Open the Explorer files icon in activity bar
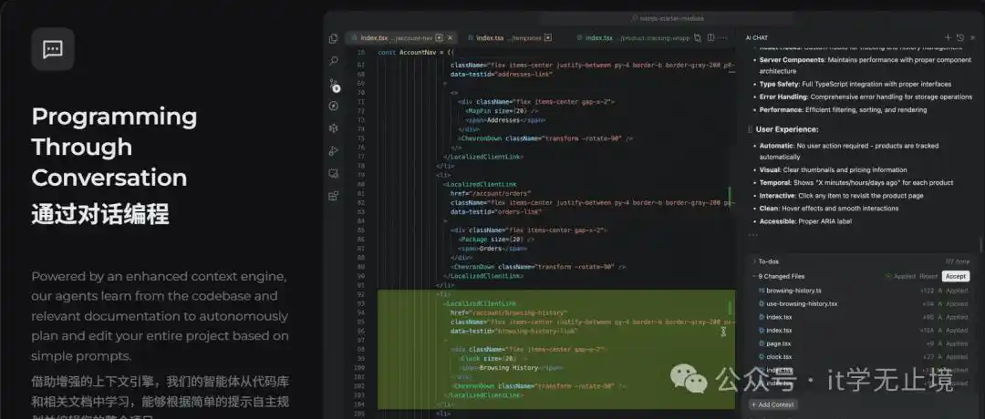Screen dimensions: 985x419 (x=334, y=38)
